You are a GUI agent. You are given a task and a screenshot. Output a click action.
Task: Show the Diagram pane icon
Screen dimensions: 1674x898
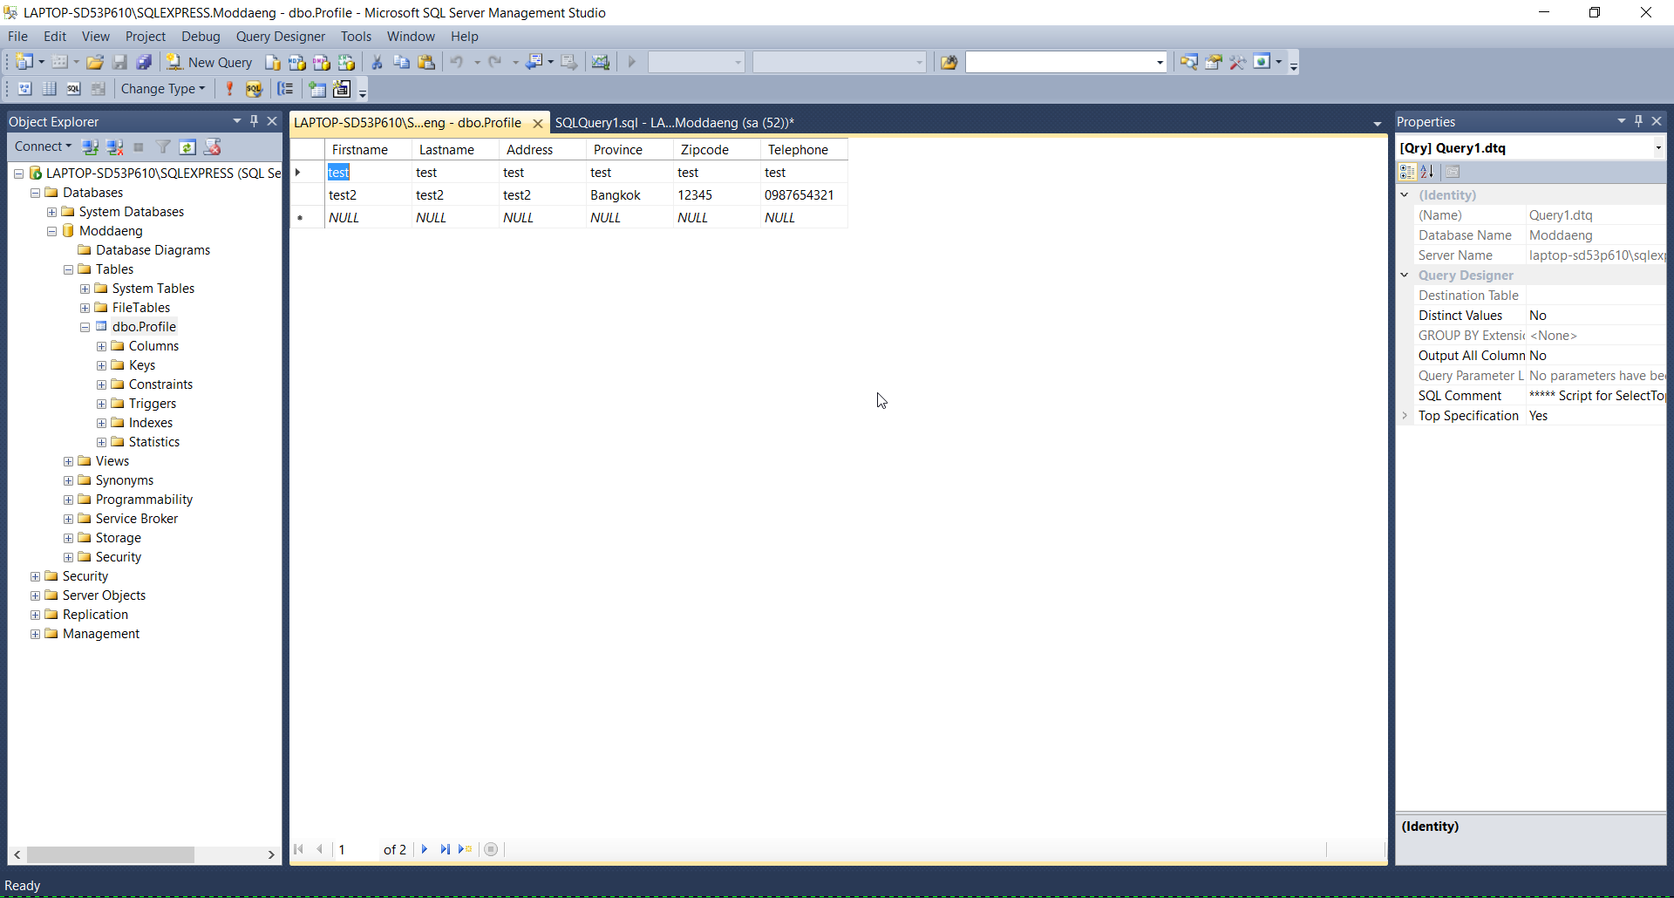coord(25,89)
